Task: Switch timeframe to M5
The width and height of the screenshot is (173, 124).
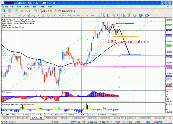Action: click(x=60, y=15)
